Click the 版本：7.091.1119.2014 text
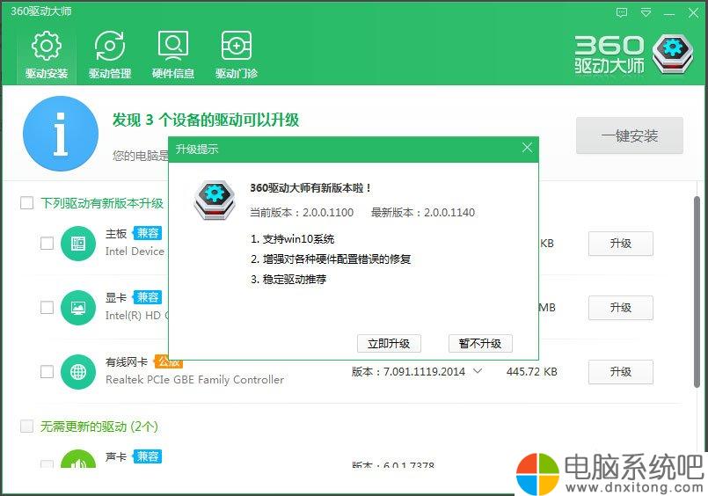Image resolution: width=708 pixels, height=496 pixels. click(x=408, y=371)
